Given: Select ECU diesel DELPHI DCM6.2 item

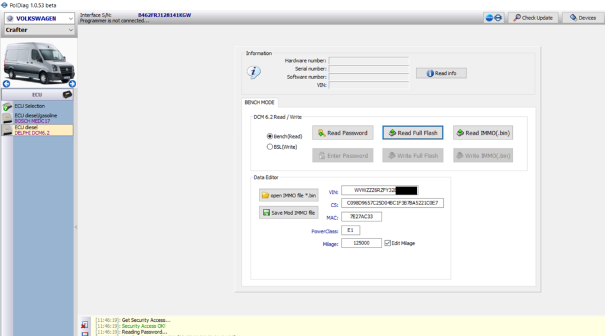Looking at the screenshot, I should click(x=37, y=130).
